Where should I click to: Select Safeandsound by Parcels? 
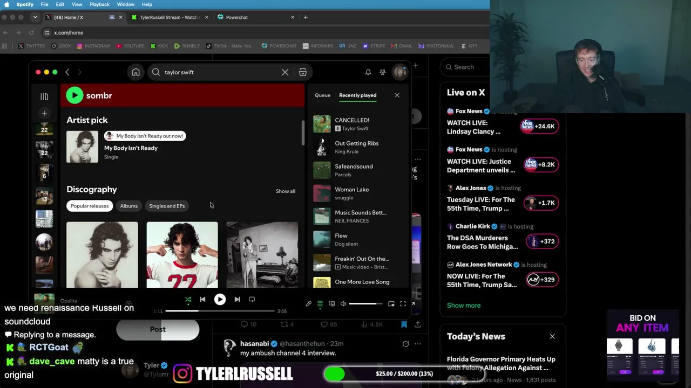point(358,170)
